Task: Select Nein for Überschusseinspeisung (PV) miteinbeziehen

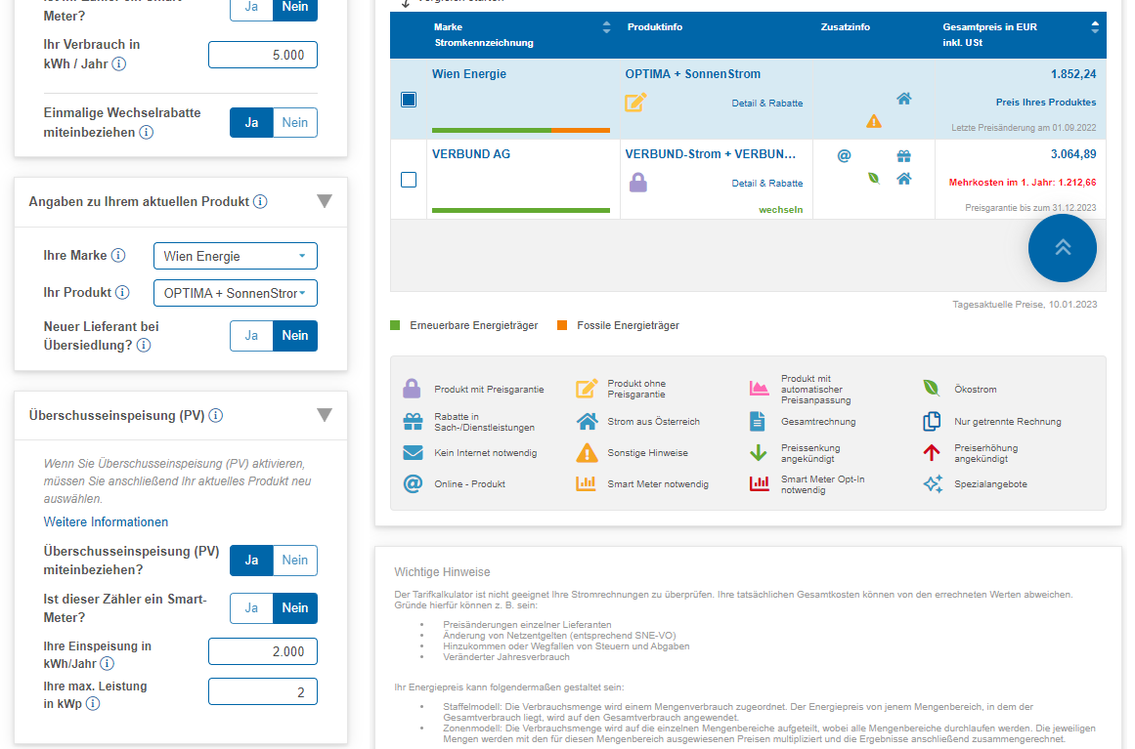Action: tap(295, 561)
